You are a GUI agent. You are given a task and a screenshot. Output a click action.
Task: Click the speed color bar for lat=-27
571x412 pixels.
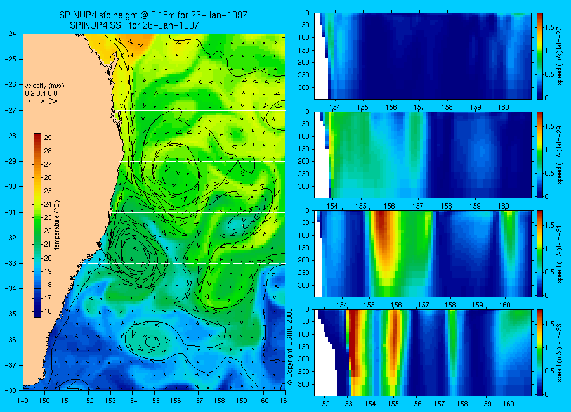point(539,56)
